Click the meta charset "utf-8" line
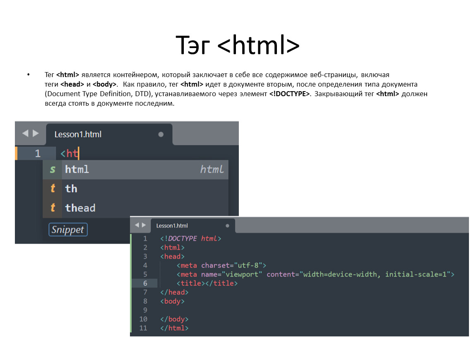The image size is (476, 358). pyautogui.click(x=221, y=265)
